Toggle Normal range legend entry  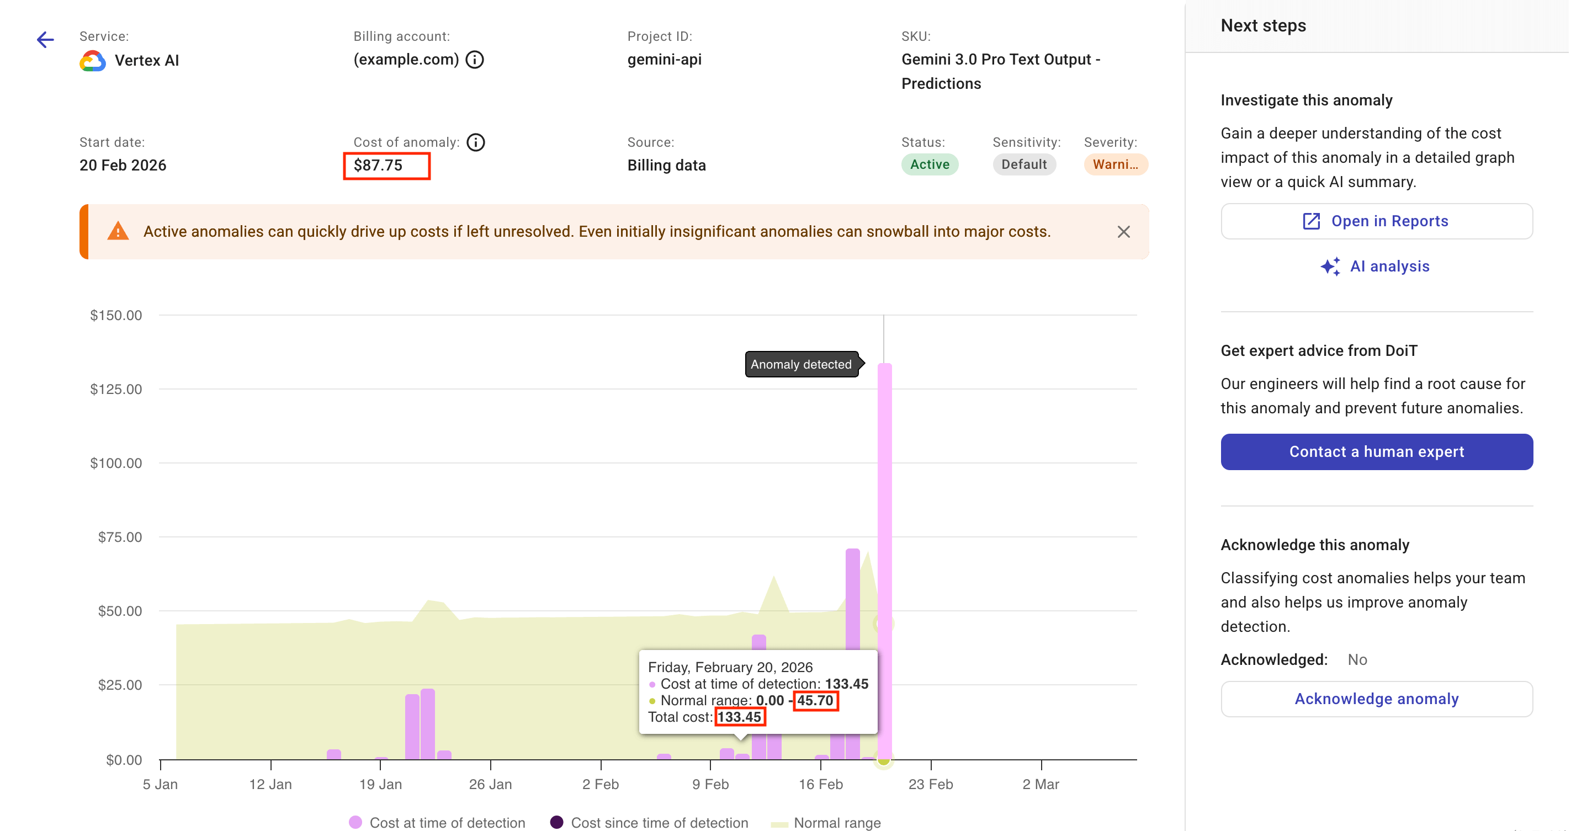tap(826, 823)
